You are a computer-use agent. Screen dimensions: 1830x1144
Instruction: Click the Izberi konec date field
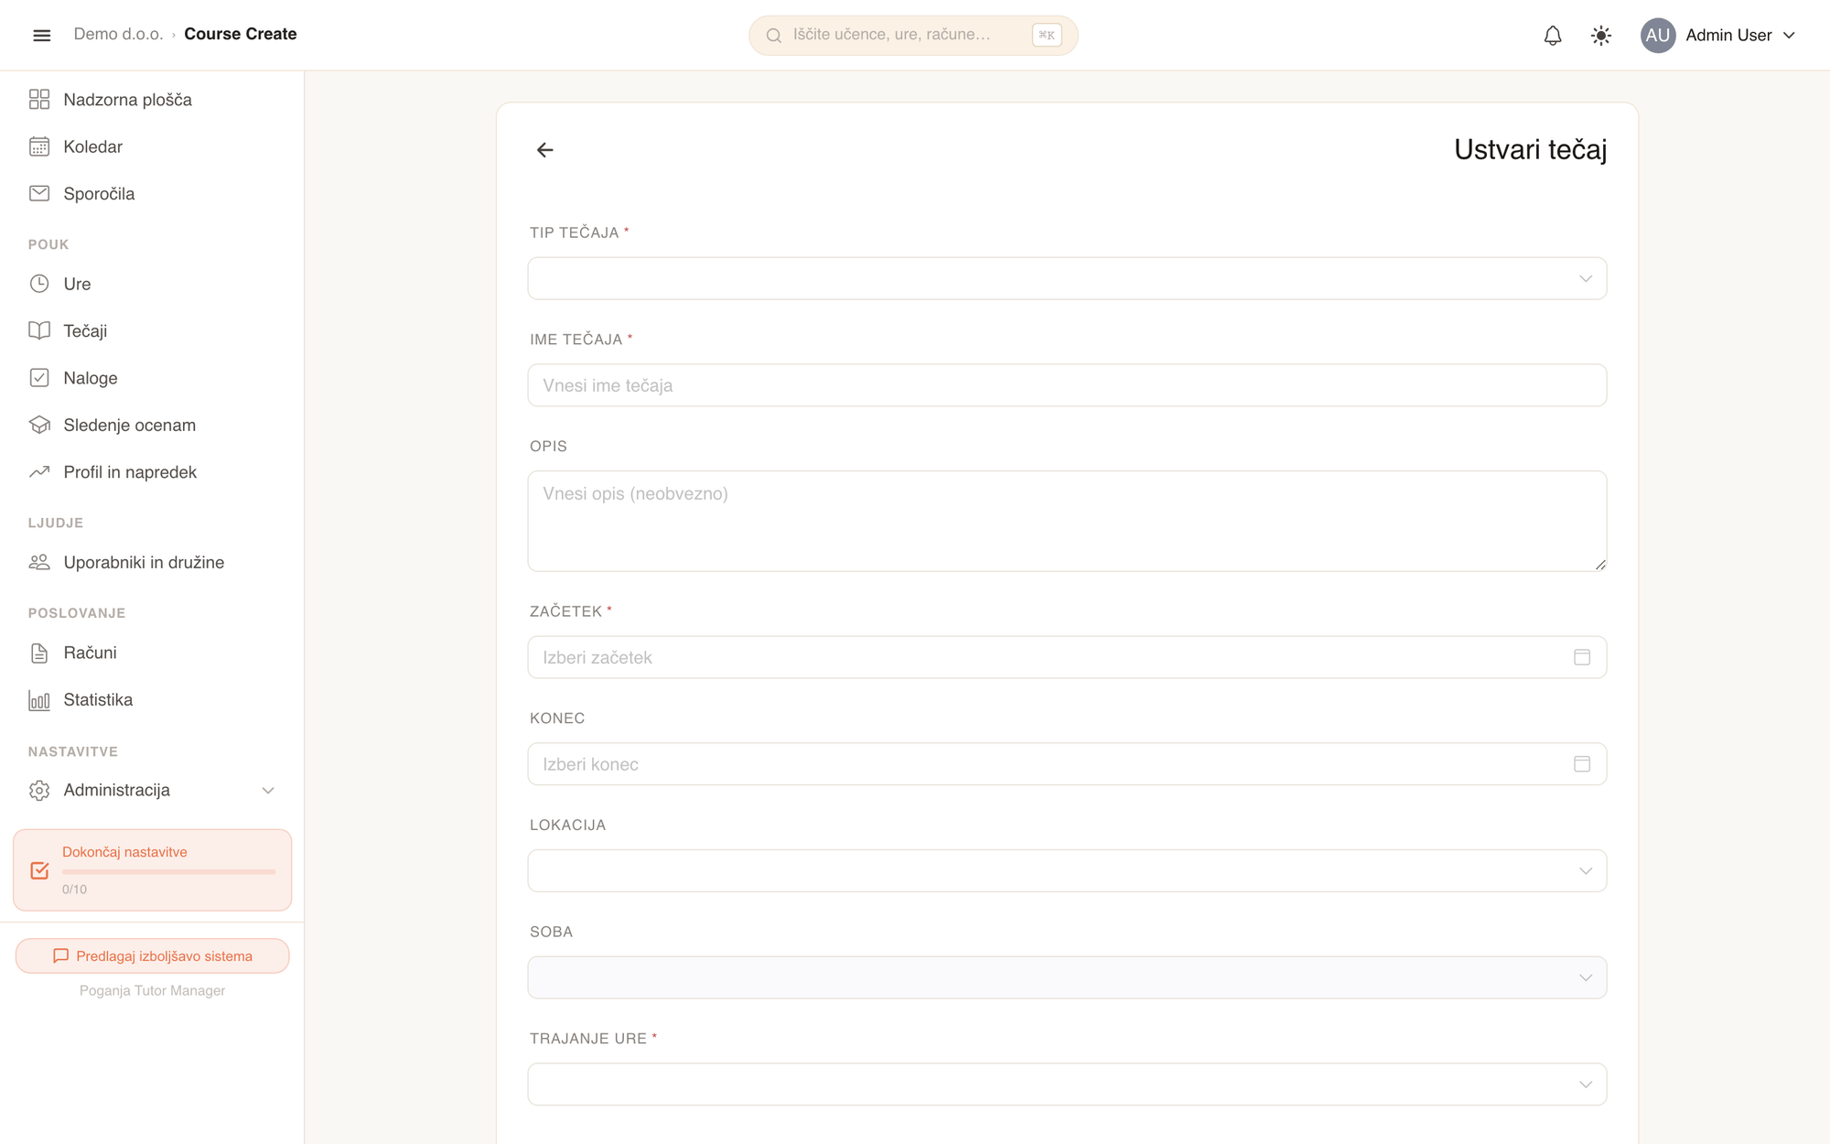1067,764
